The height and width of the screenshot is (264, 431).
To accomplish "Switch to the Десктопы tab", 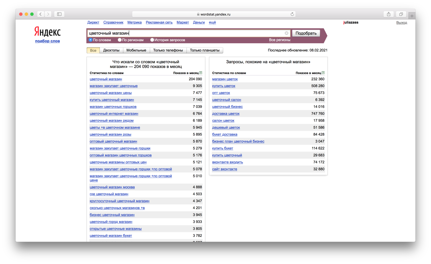I will (111, 50).
